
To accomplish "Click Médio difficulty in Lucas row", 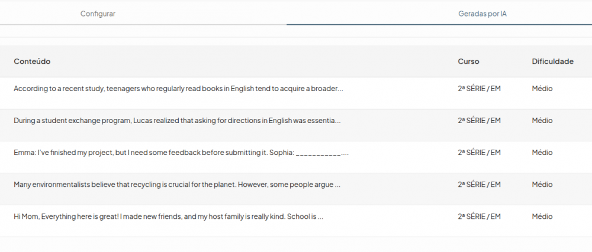I will pos(542,121).
